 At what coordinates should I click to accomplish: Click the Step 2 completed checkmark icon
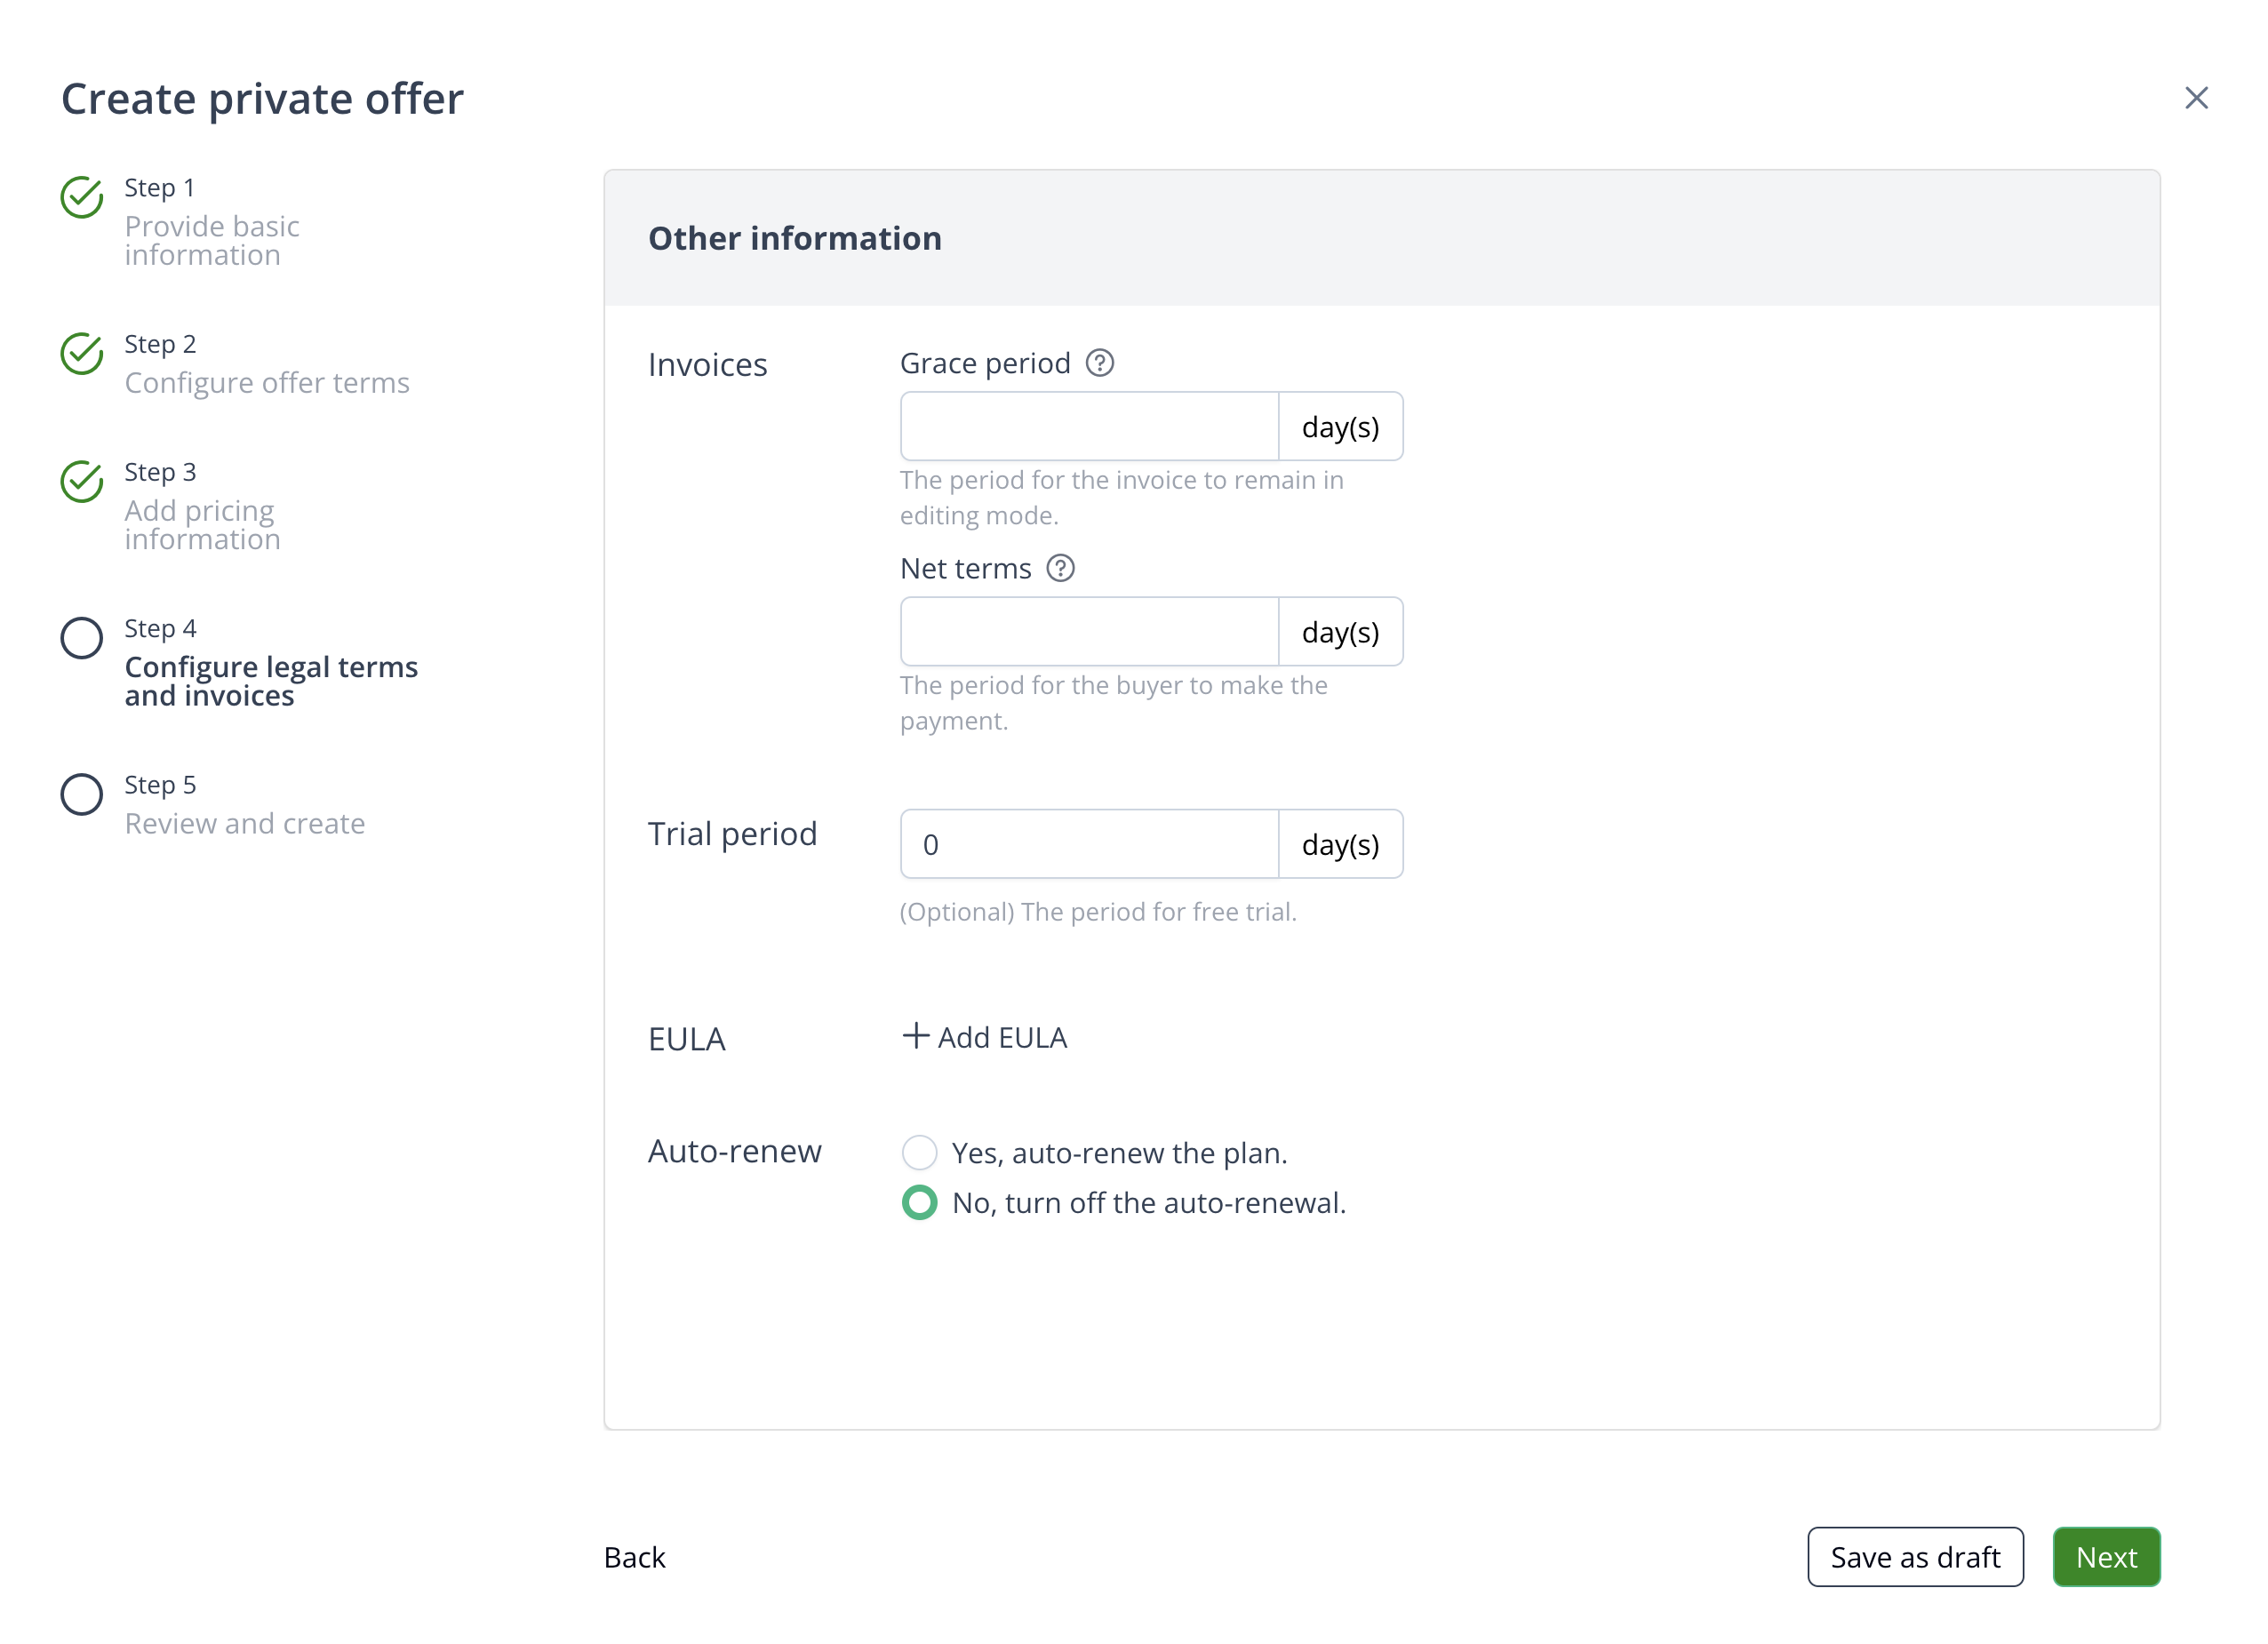(x=82, y=353)
